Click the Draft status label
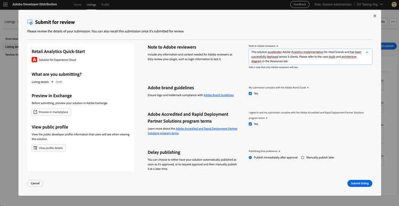The height and width of the screenshot is (206, 399). click(59, 82)
